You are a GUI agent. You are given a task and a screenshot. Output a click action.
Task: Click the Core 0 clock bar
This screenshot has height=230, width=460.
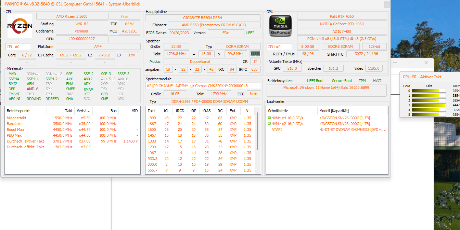click(429, 91)
